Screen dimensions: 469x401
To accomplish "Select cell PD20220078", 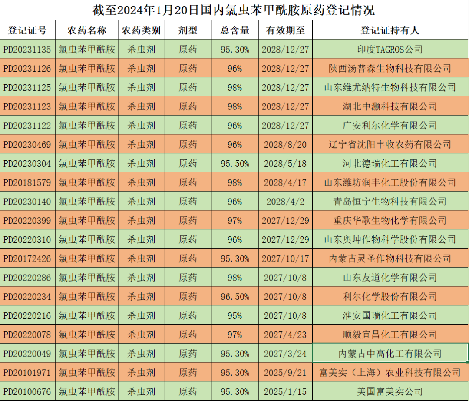I will pos(27,334).
